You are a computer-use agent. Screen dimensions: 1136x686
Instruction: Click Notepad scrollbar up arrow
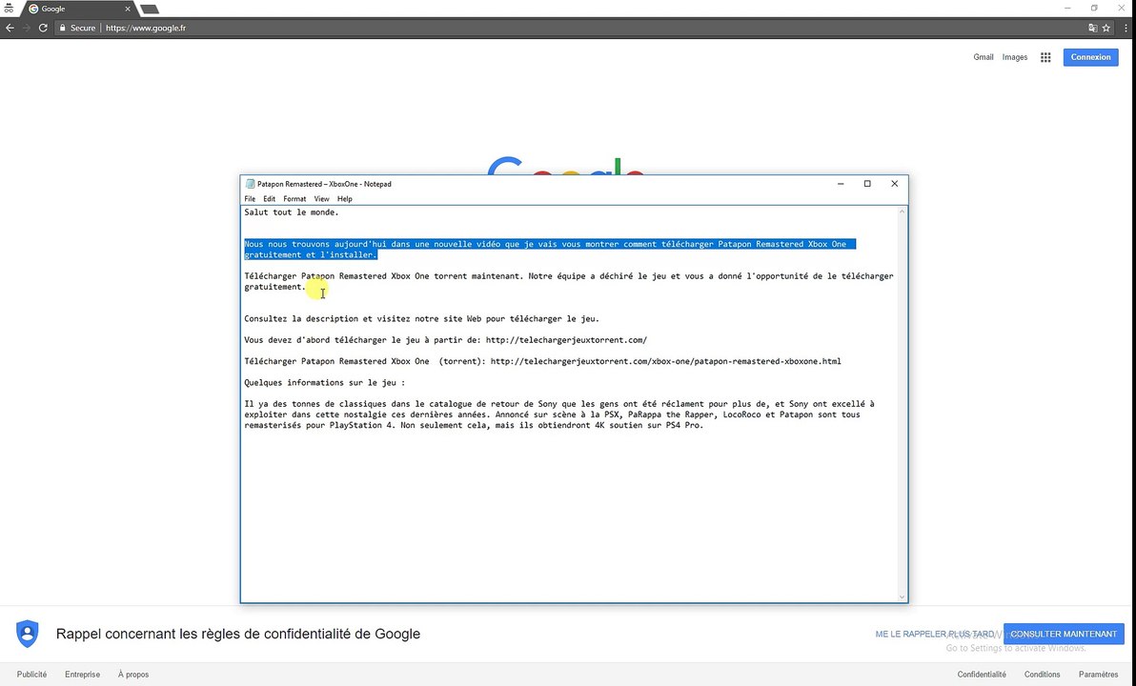(x=902, y=212)
